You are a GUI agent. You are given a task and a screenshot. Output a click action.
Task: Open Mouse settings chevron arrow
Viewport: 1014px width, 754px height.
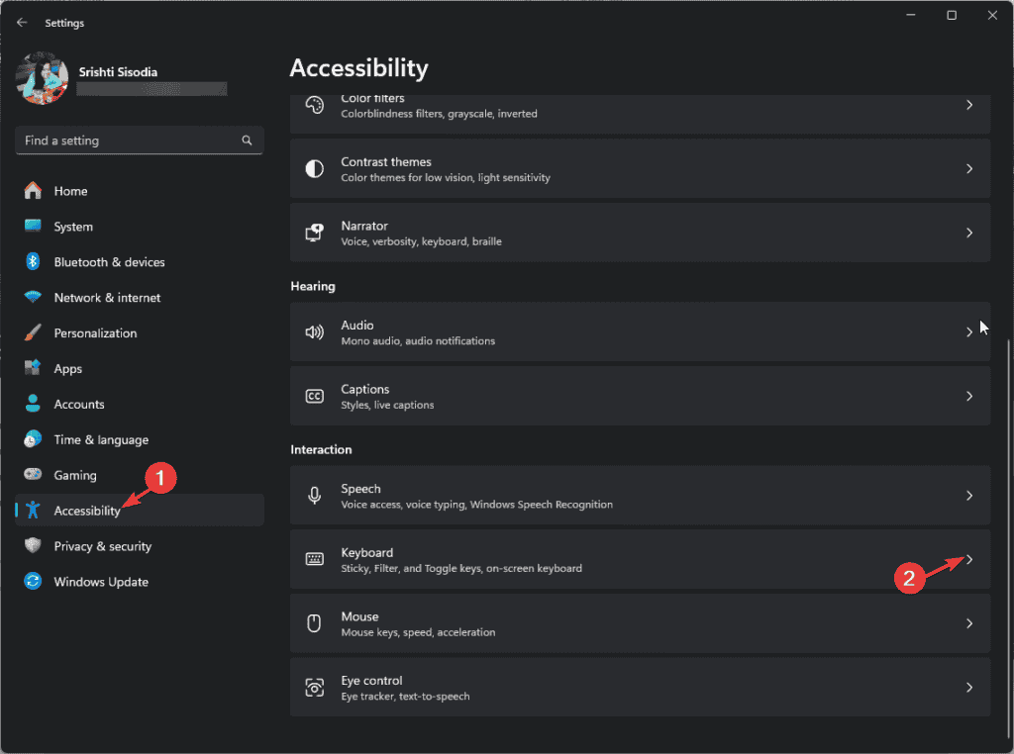coord(969,623)
